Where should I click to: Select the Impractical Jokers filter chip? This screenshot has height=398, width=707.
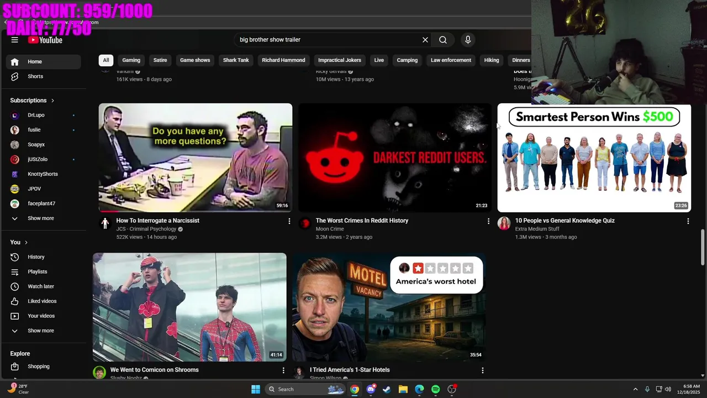click(340, 60)
